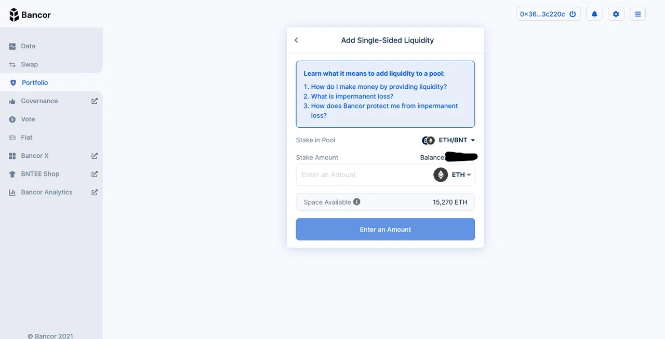Click the blue Enter an Amount button

coord(385,229)
